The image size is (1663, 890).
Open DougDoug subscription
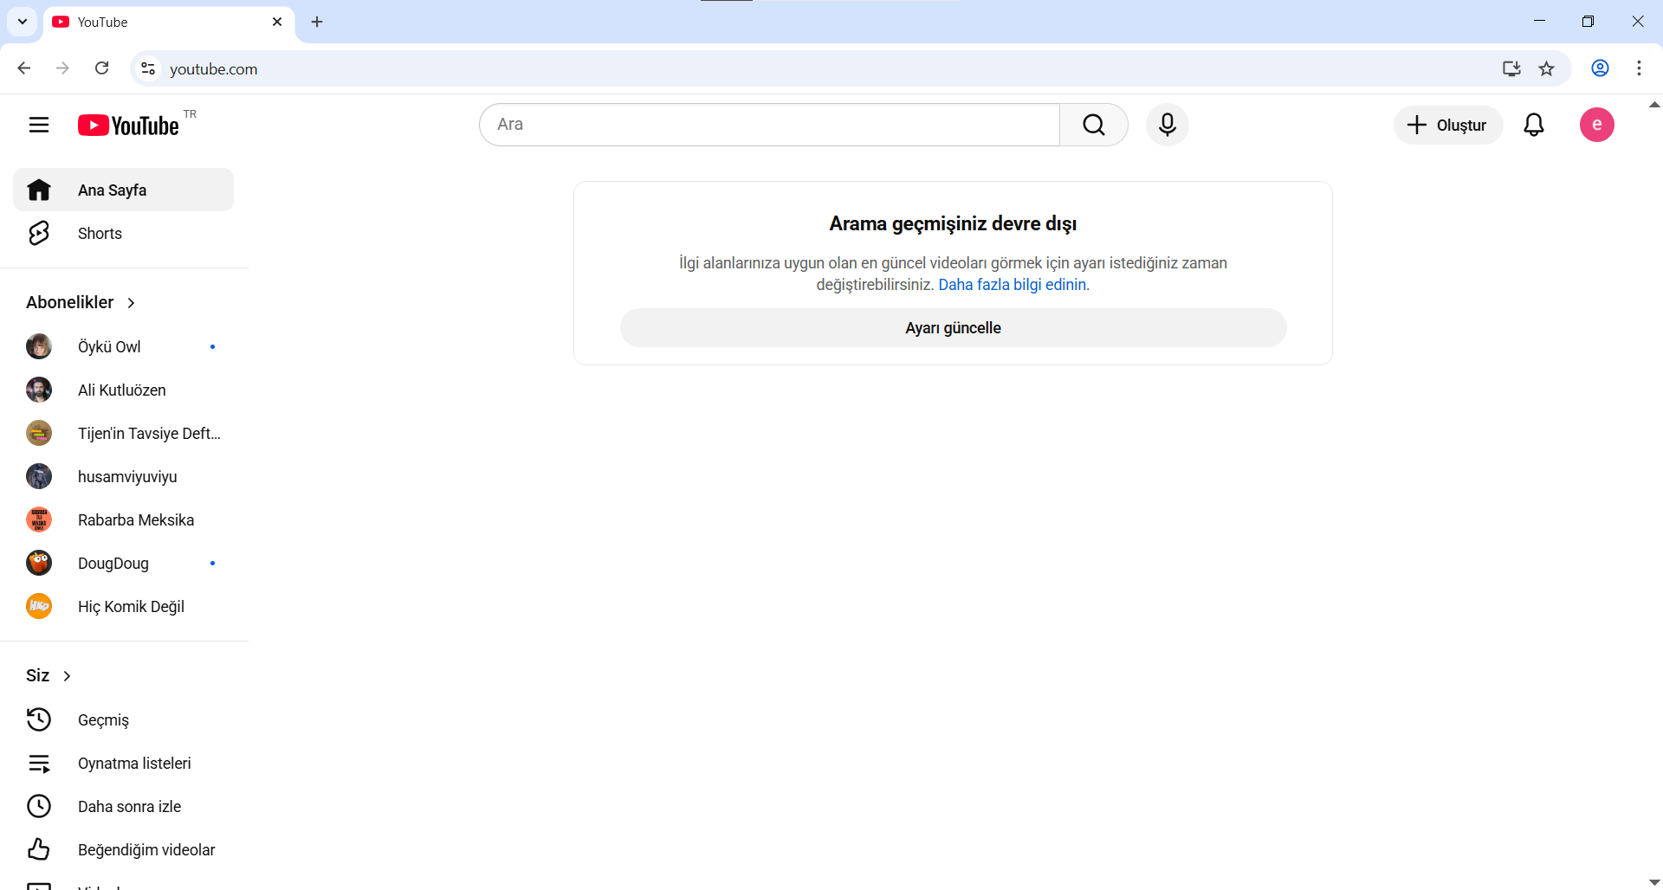pyautogui.click(x=123, y=563)
